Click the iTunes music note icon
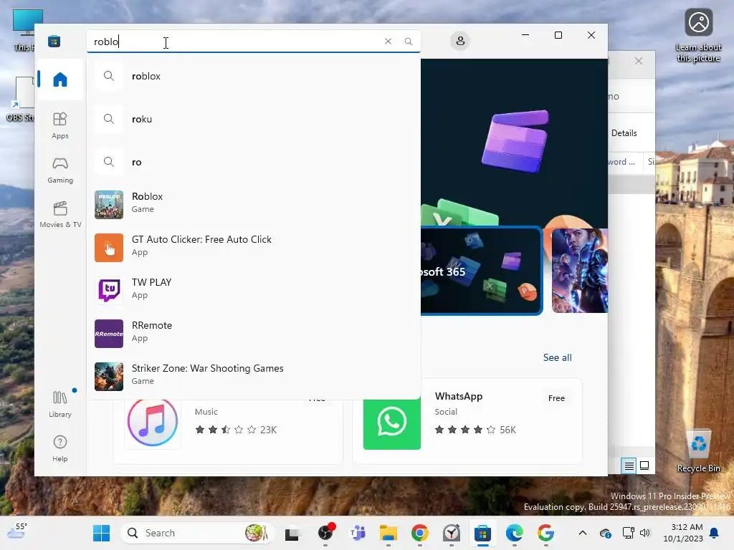 coord(153,423)
